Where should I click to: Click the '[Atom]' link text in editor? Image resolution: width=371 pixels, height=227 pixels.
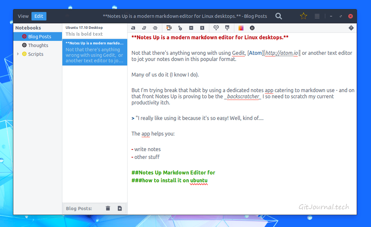[x=255, y=53]
